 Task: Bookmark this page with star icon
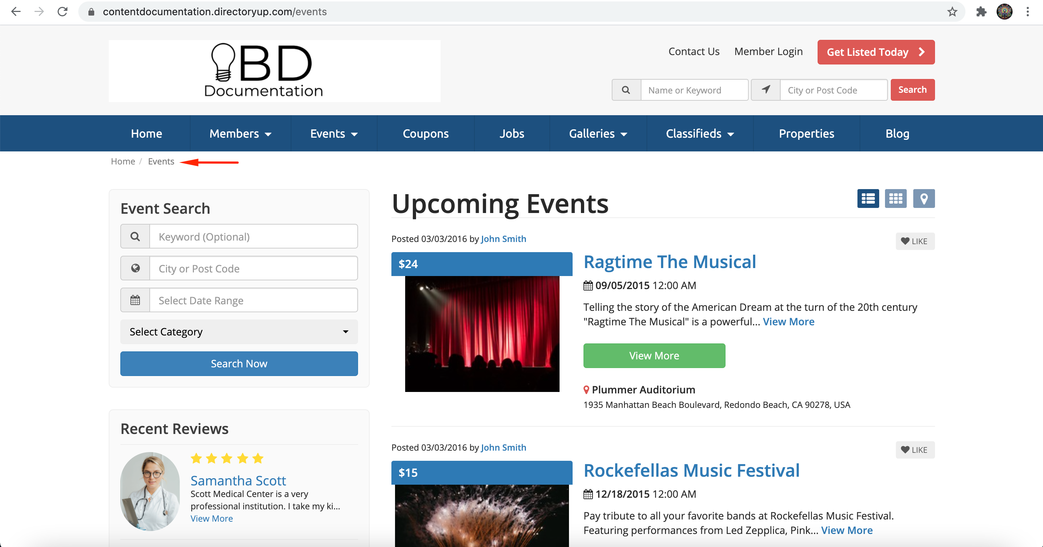click(x=952, y=12)
